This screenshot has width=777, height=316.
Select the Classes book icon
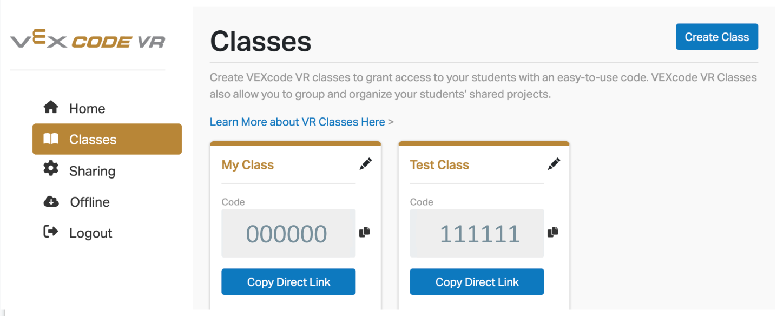click(x=51, y=139)
